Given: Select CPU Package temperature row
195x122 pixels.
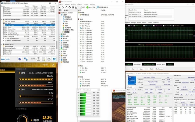Looking at the screenshot, I should [x=92, y=24].
